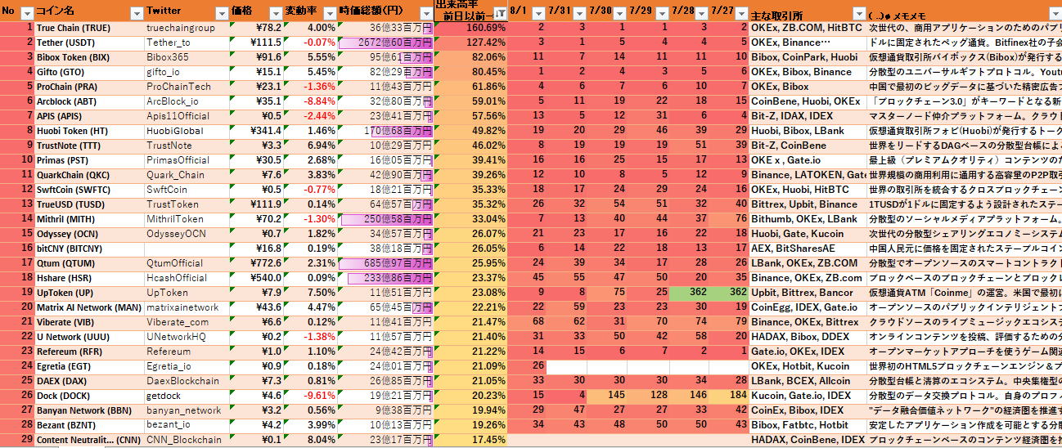Select Tether's 2672億60百万円 data bar cell
The width and height of the screenshot is (1062, 448).
tap(385, 43)
